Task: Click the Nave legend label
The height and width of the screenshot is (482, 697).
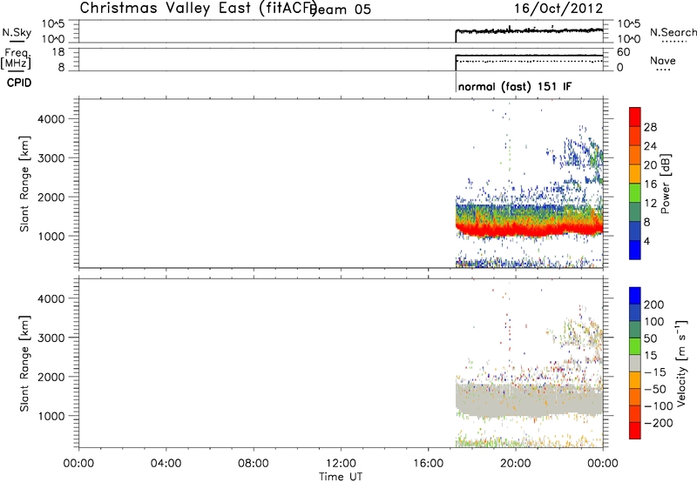Action: tap(663, 60)
